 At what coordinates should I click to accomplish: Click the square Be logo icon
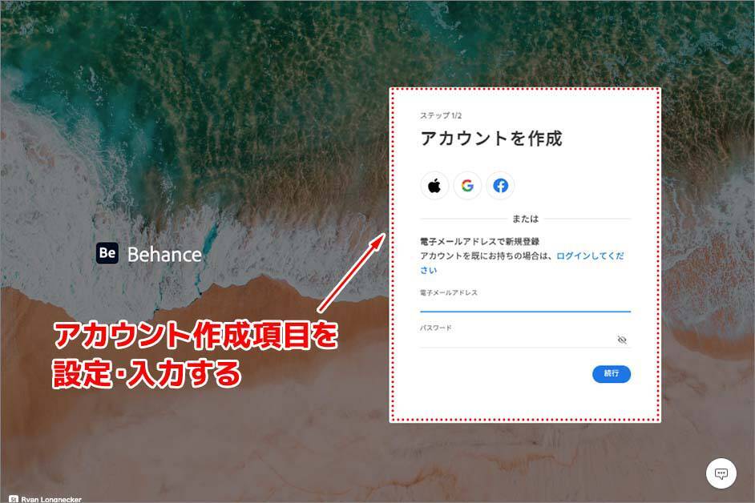pyautogui.click(x=107, y=253)
